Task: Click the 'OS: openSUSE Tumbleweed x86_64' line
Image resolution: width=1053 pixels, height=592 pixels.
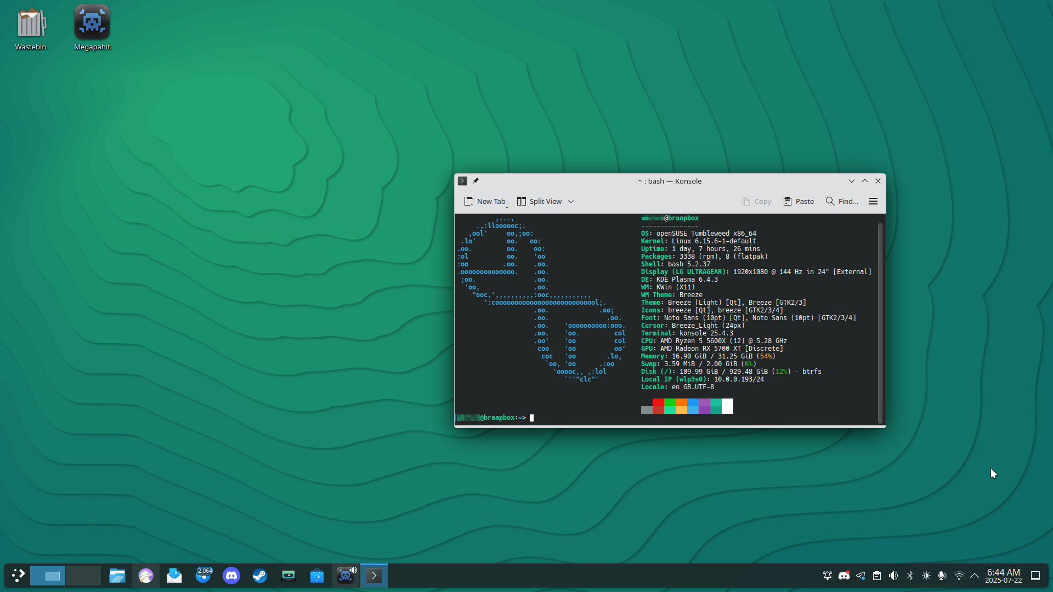Action: click(699, 234)
